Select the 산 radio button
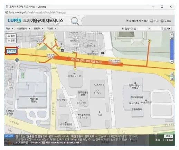The width and height of the screenshot is (179, 150). (x=132, y=28)
